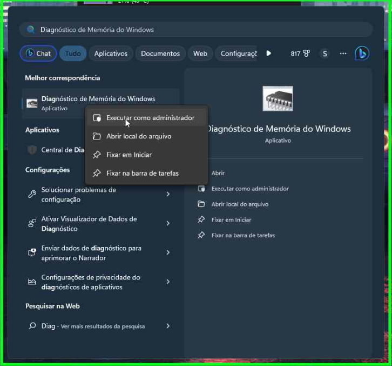This screenshot has height=366, width=392.
Task: Click the folder icon in context menu
Action: [97, 136]
